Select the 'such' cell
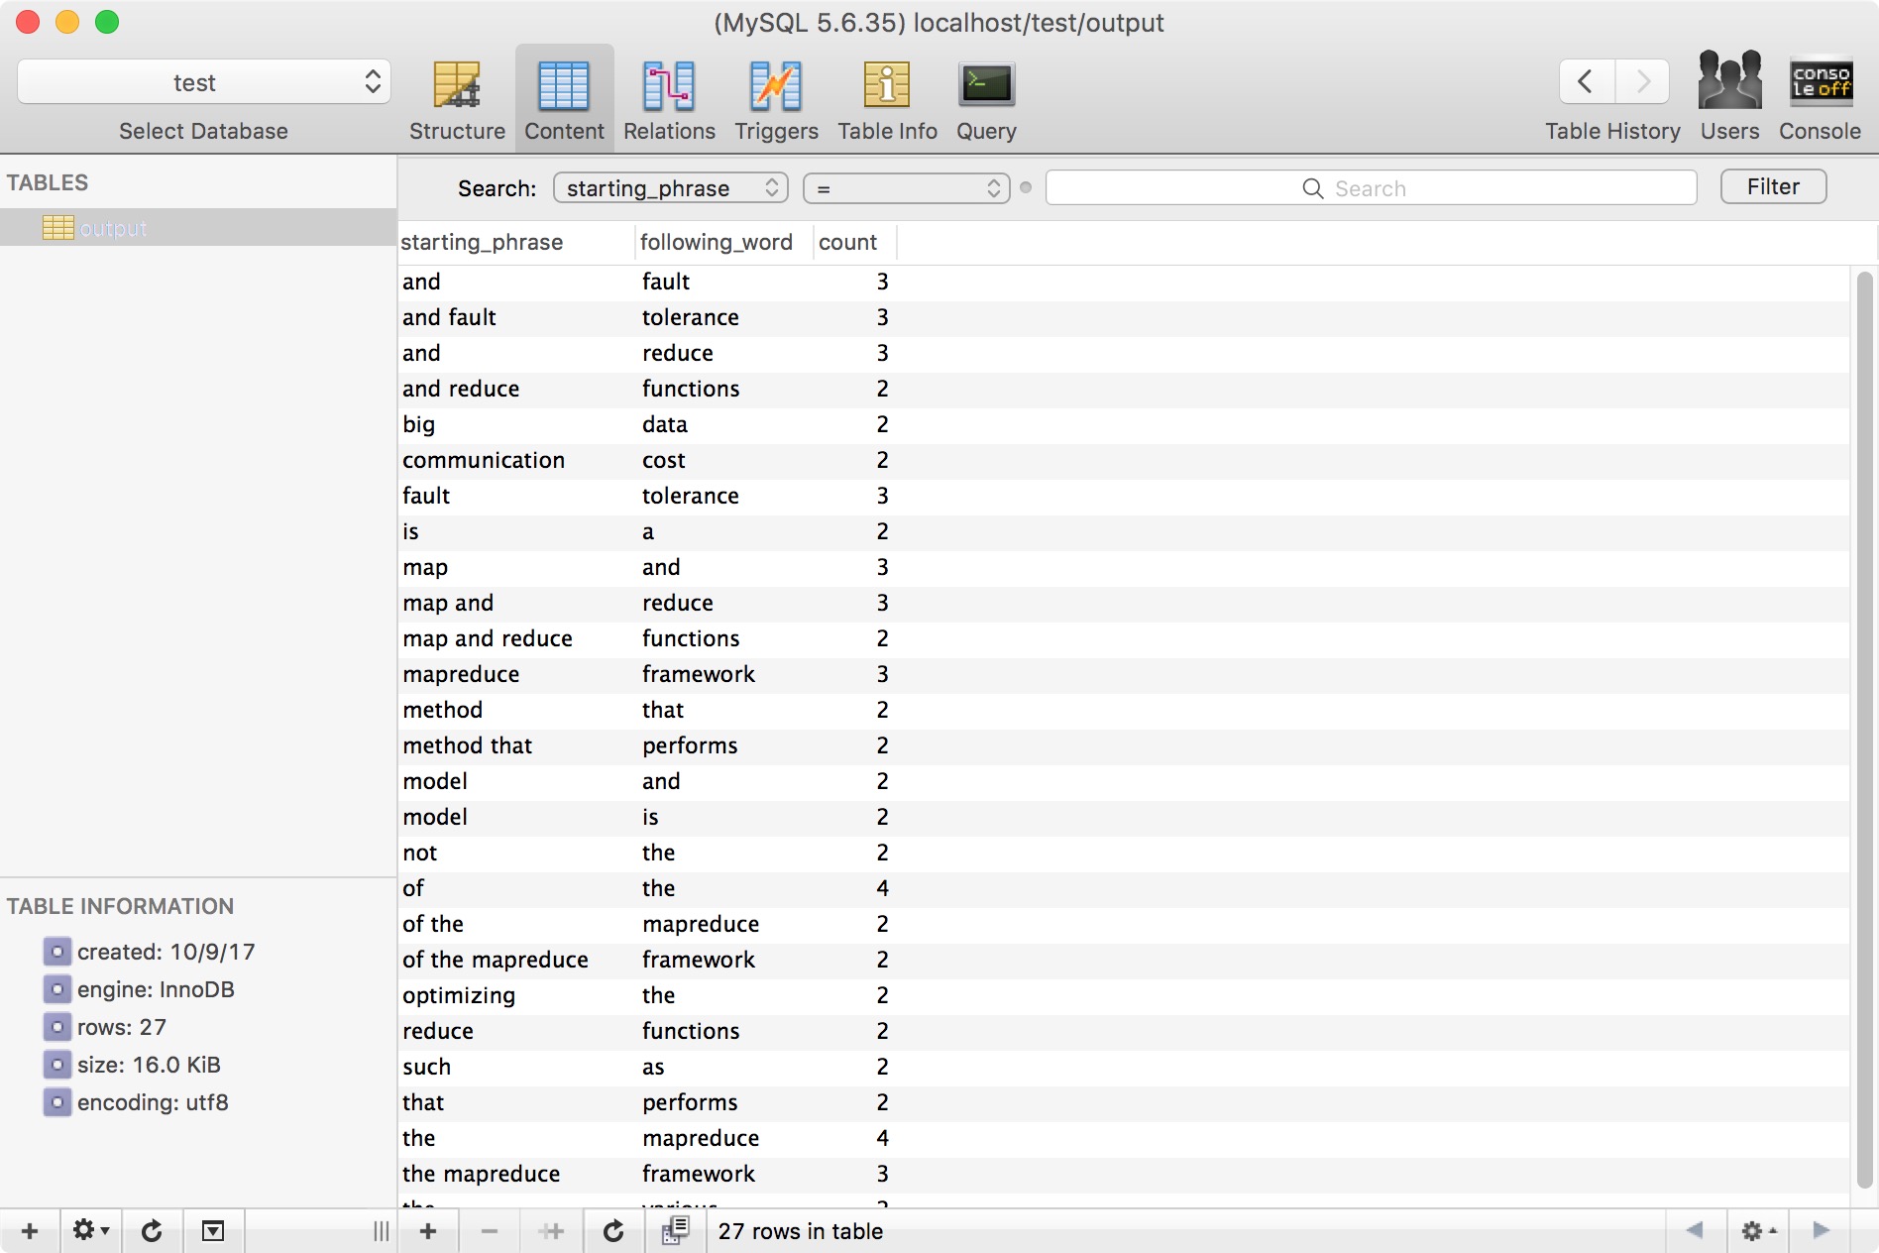This screenshot has height=1253, width=1879. (x=515, y=1067)
